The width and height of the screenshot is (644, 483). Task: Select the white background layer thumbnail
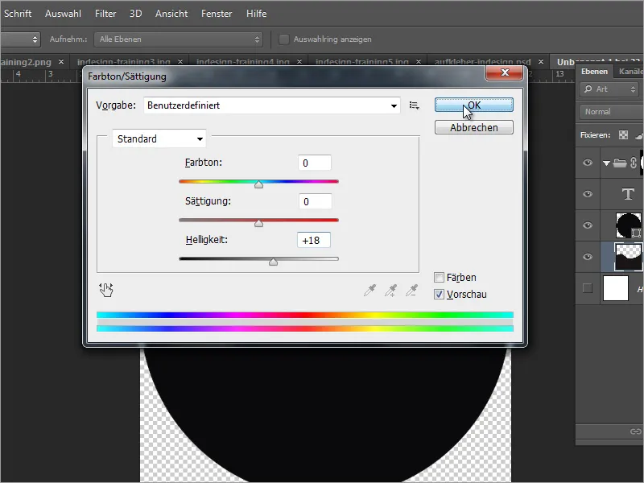[x=616, y=288]
